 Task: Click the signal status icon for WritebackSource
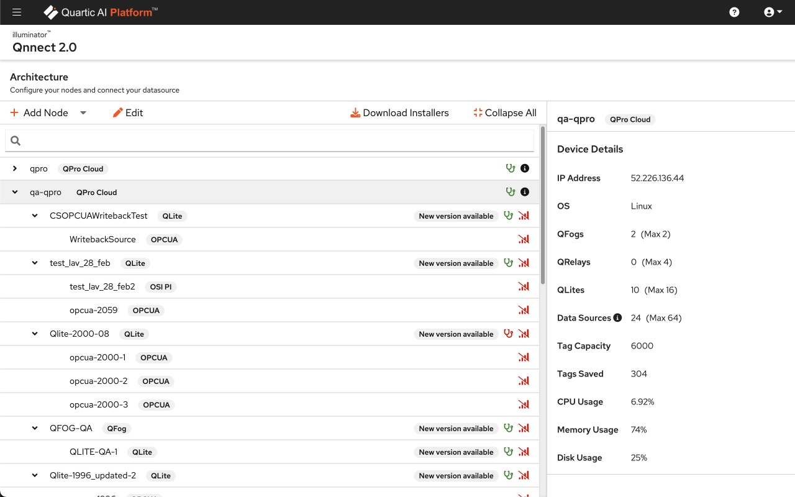coord(524,239)
